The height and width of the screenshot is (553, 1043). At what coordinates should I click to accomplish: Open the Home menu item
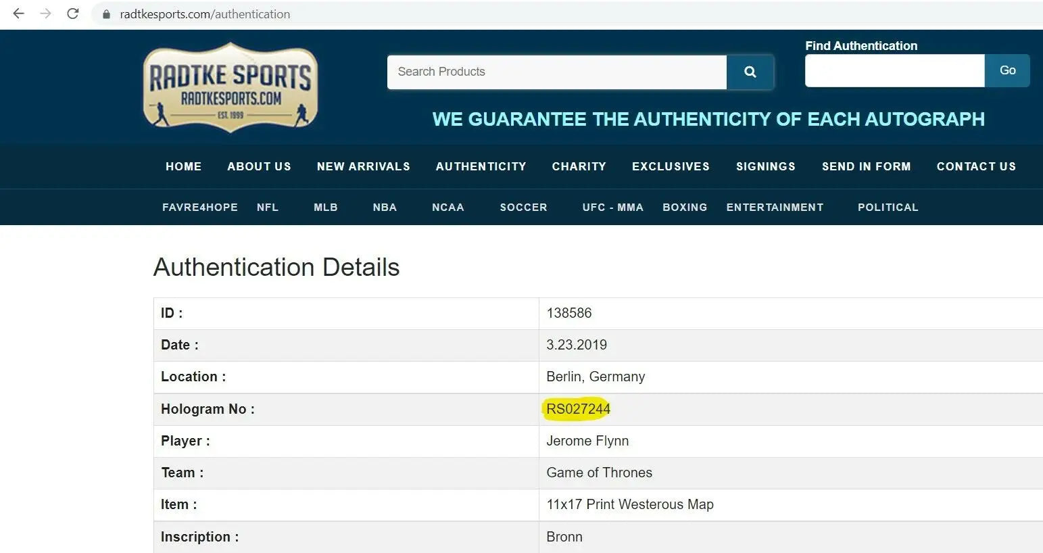(183, 166)
